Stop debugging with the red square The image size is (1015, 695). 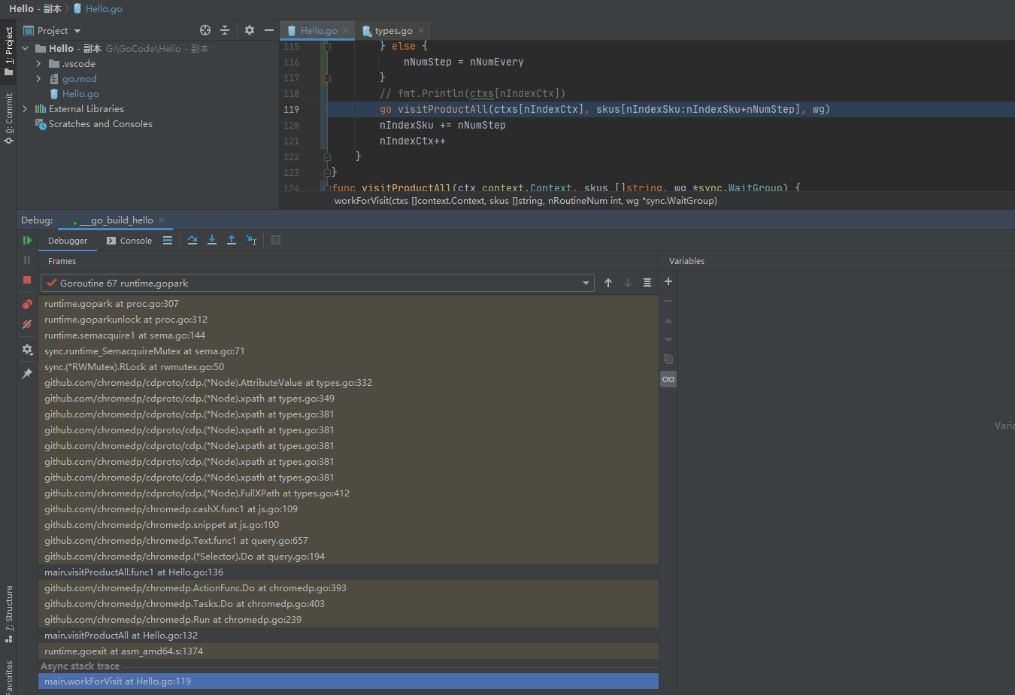coord(27,280)
